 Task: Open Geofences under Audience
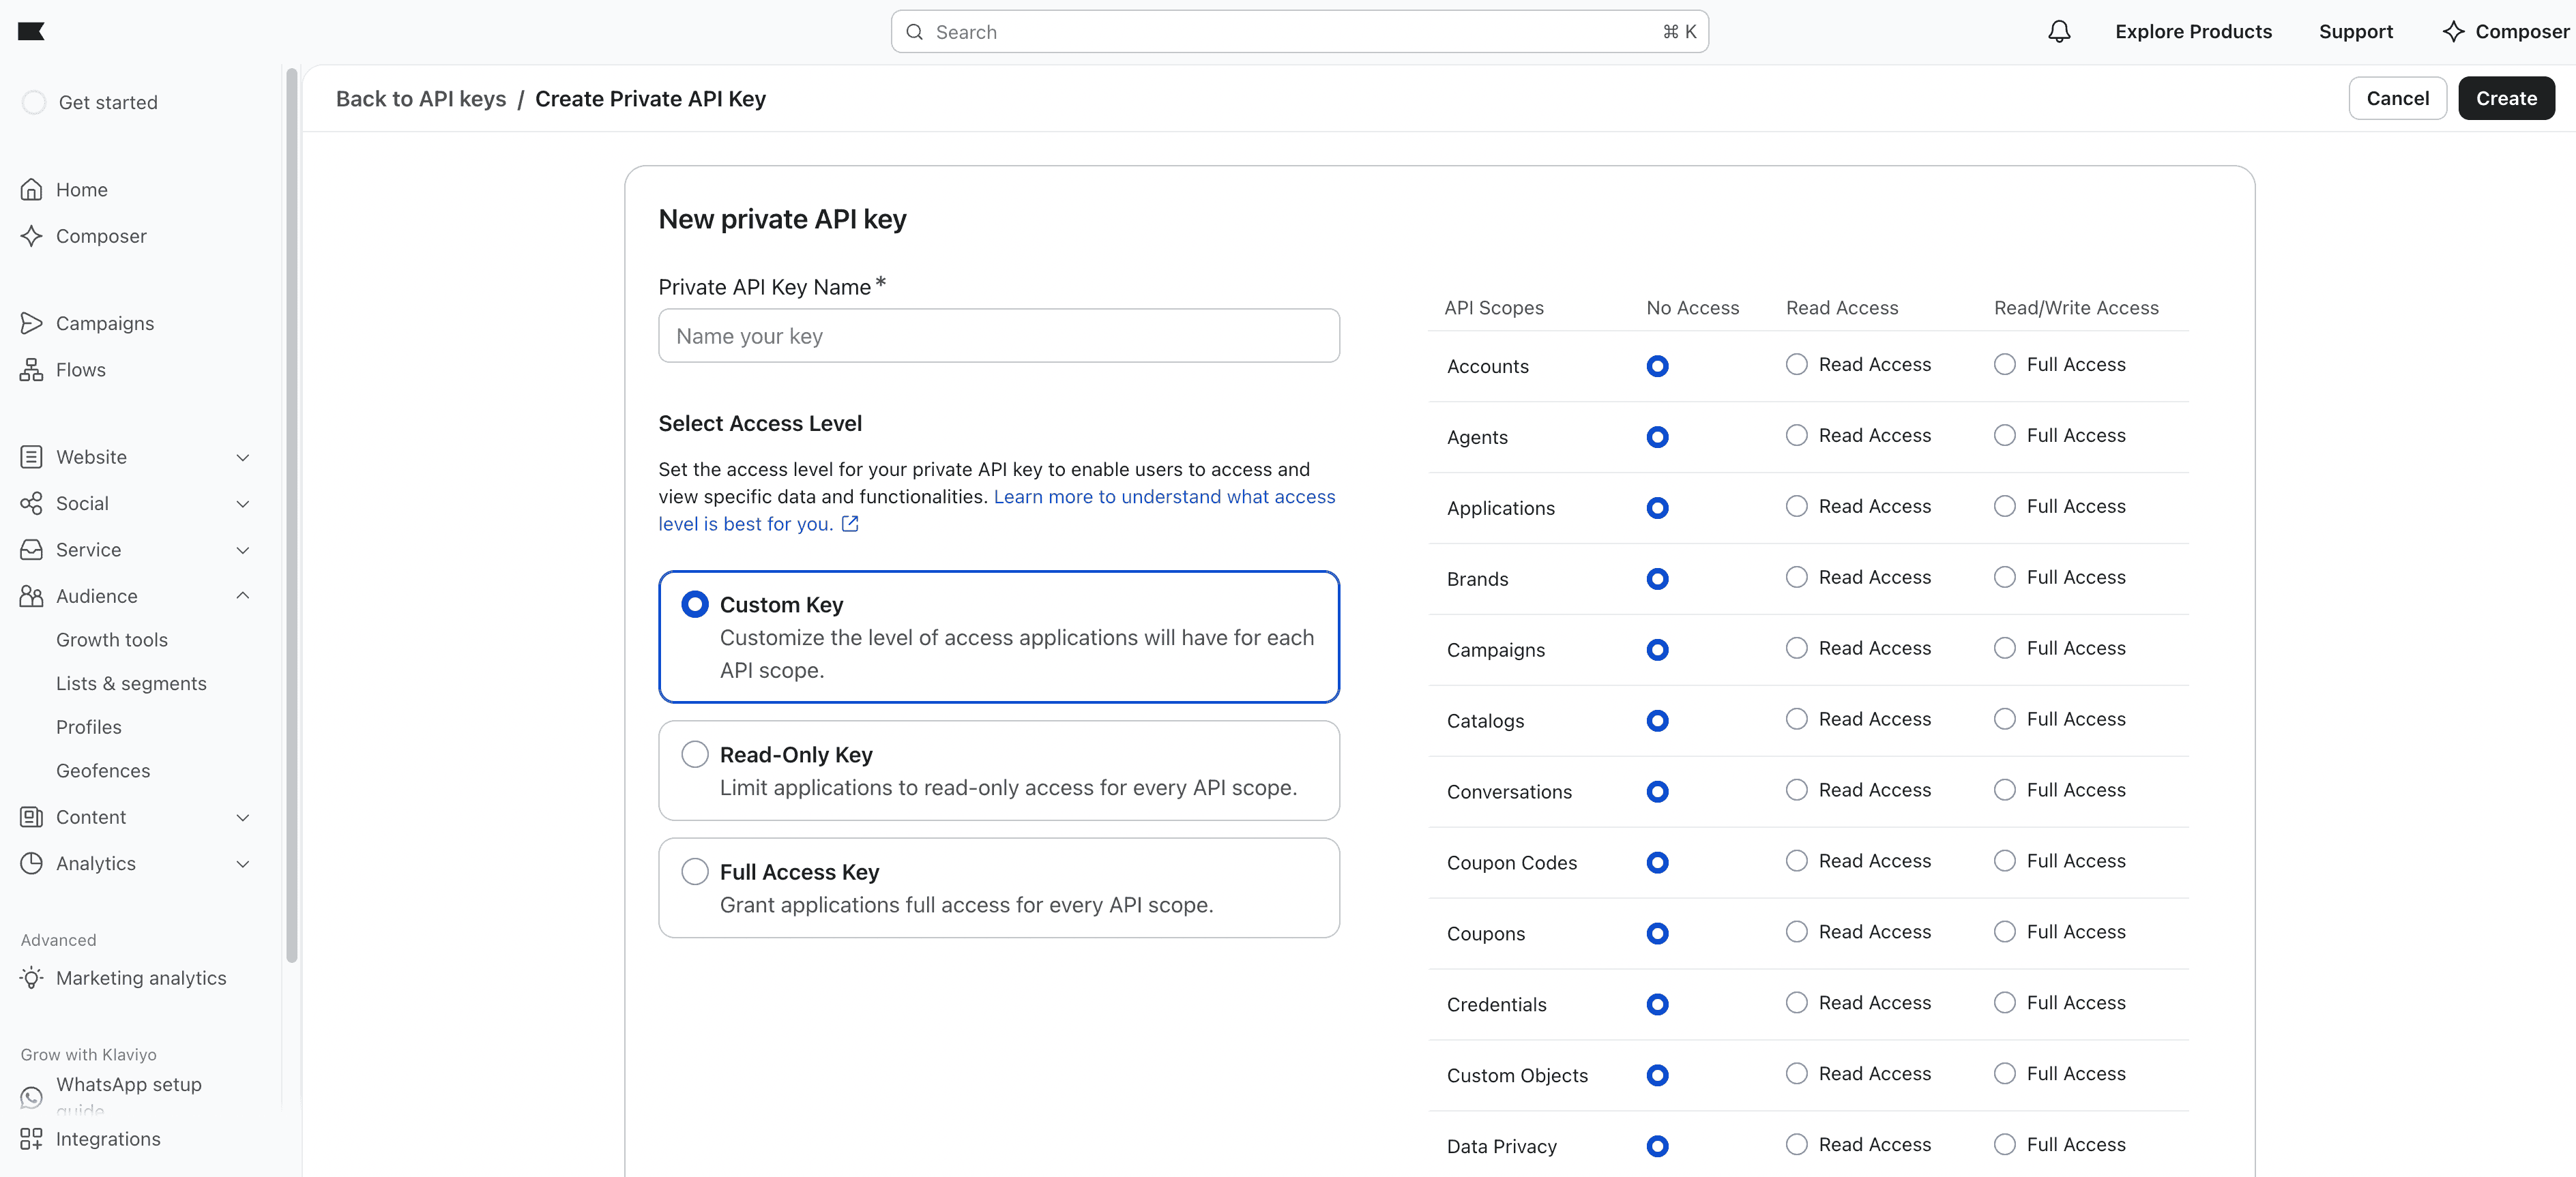click(x=103, y=771)
